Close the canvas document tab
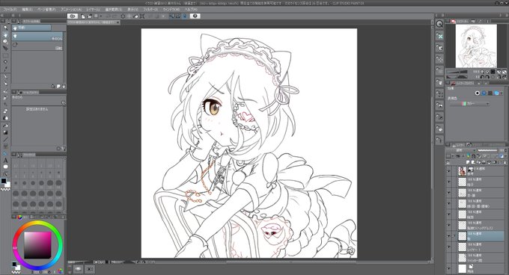The image size is (509, 275). pos(118,22)
